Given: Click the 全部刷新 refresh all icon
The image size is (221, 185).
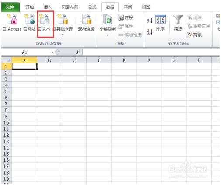Looking at the screenshot, I should (x=107, y=19).
